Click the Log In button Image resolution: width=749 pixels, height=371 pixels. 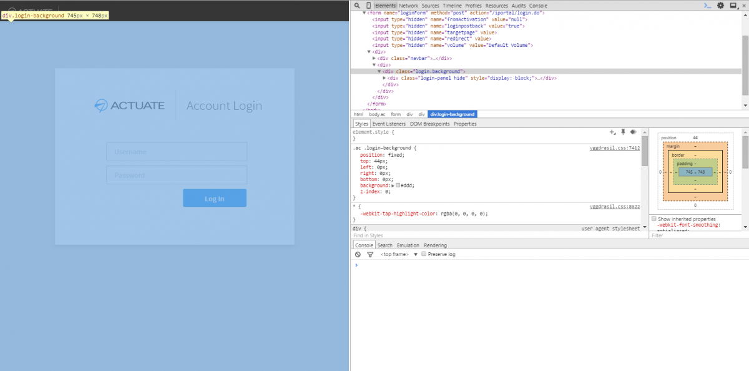(x=215, y=199)
